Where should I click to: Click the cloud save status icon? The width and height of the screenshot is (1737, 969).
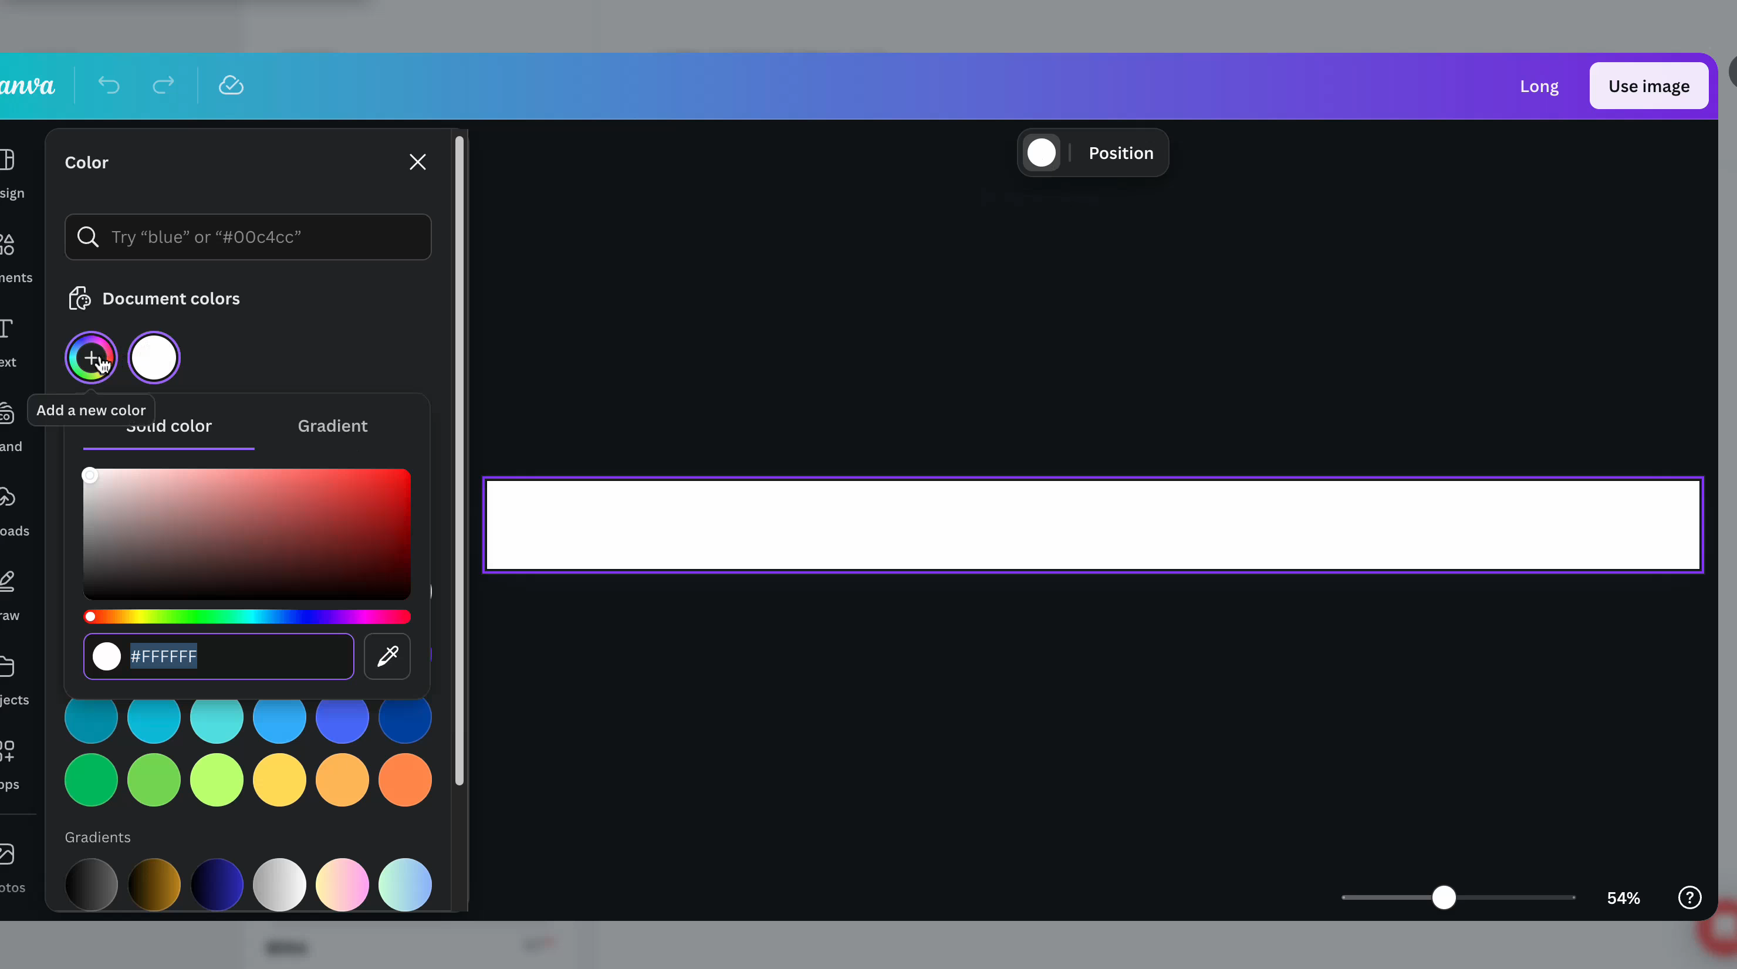click(231, 86)
